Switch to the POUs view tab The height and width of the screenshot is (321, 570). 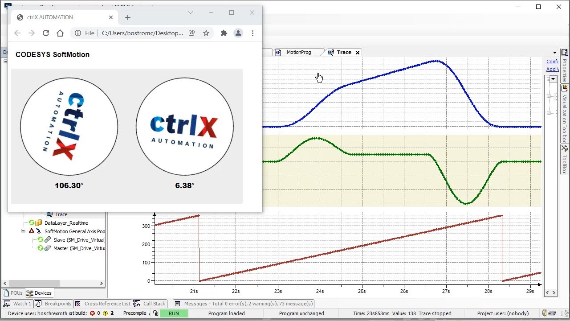point(13,293)
